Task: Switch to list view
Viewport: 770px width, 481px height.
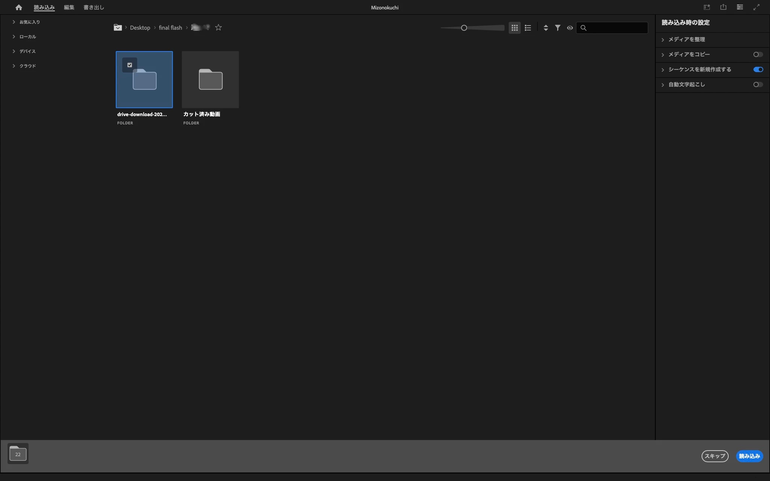Action: 528,28
